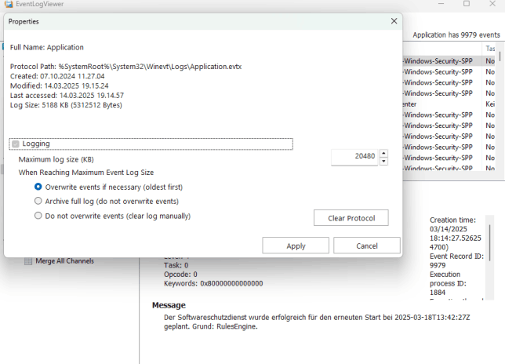
Task: Select the first Windows-Security-SPP event row
Action: [439, 60]
